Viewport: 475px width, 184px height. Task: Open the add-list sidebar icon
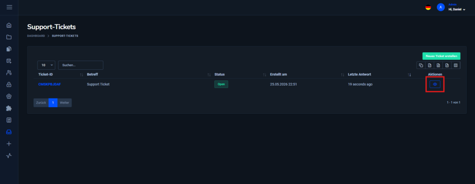click(9, 61)
